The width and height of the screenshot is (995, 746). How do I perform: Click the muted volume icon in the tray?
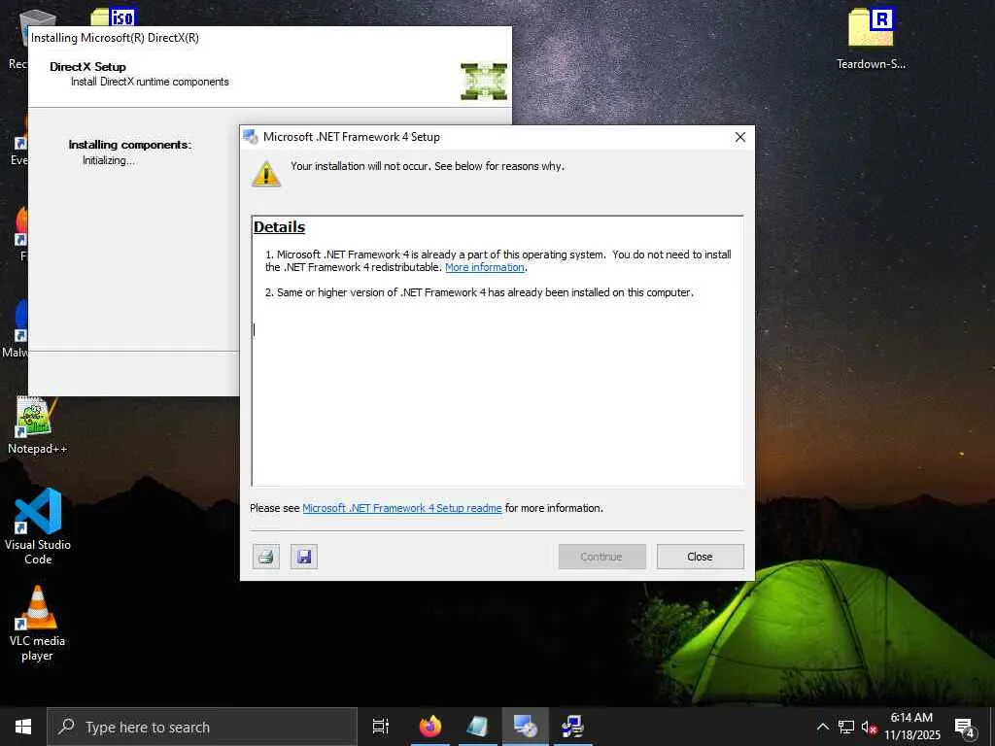[x=869, y=727]
